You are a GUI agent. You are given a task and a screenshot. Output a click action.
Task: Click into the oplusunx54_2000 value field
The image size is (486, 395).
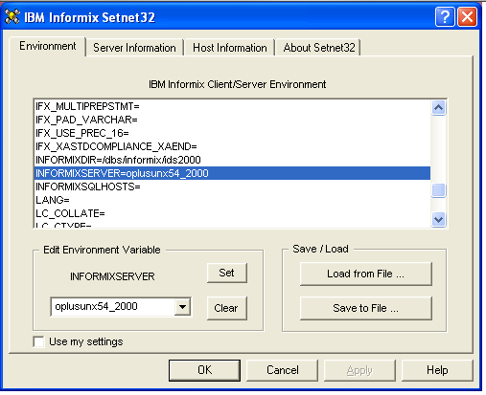(112, 307)
